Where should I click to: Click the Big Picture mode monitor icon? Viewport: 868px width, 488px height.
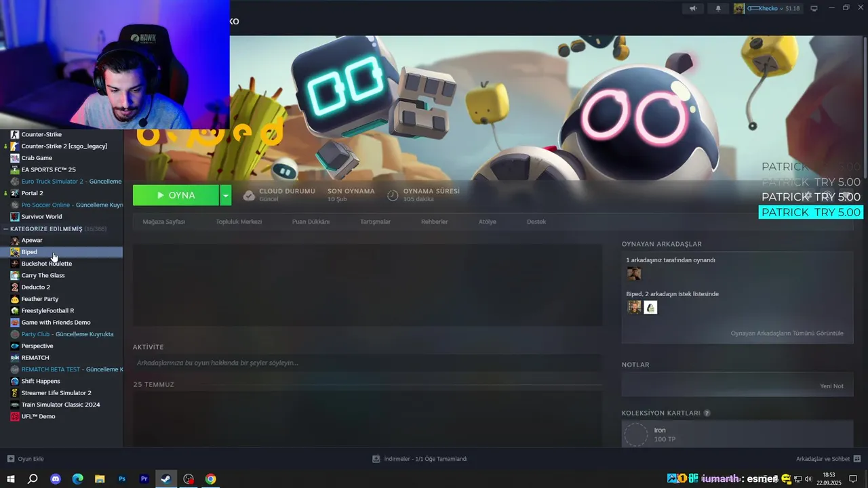click(x=814, y=9)
